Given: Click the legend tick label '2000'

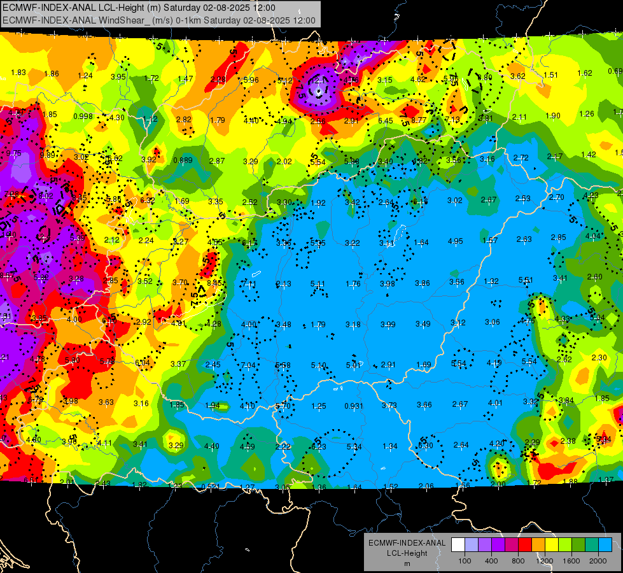Looking at the screenshot, I should tap(598, 561).
